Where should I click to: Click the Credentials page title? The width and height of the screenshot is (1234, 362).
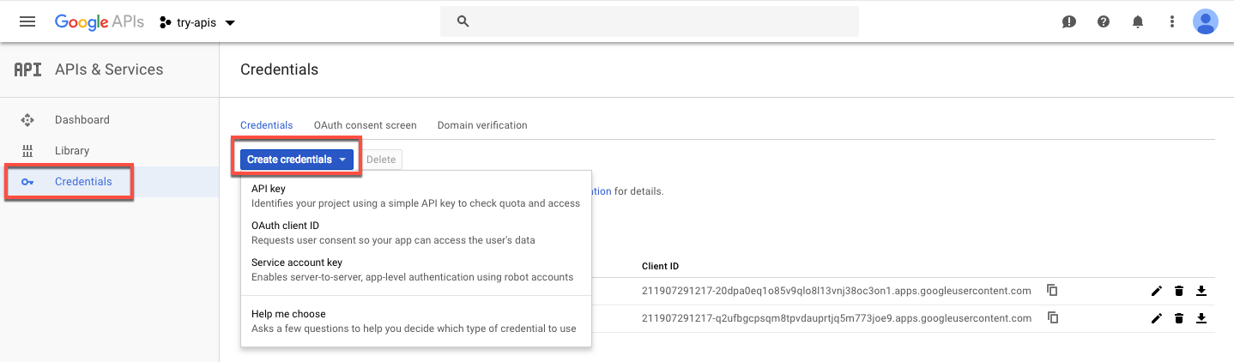pos(279,70)
